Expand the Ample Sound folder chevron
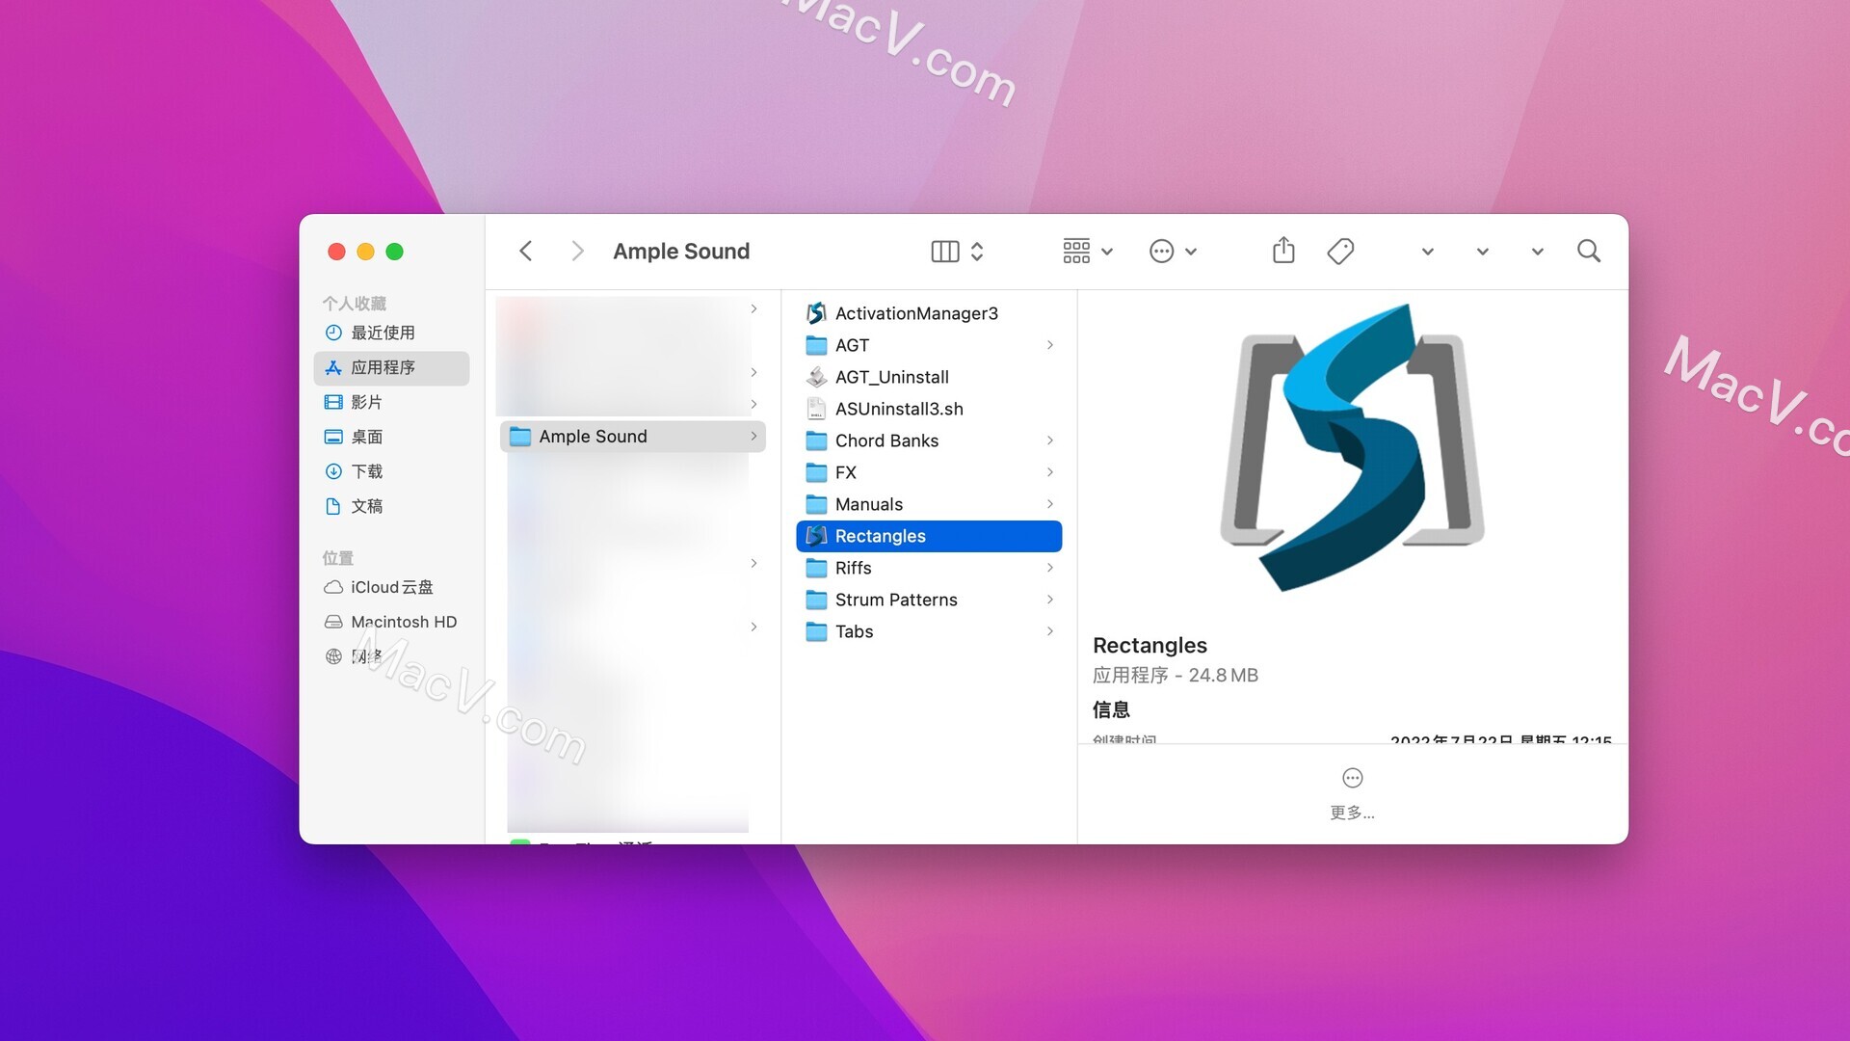 (x=753, y=437)
